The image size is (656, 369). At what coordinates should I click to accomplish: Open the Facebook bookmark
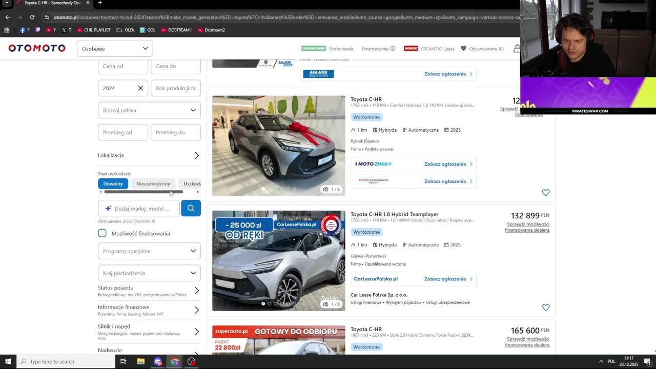coord(25,30)
